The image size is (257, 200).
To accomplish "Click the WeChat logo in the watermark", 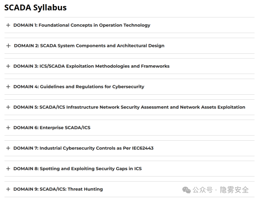I will point(186,190).
